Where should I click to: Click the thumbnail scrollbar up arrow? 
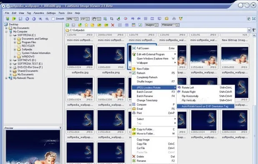[x=254, y=35]
